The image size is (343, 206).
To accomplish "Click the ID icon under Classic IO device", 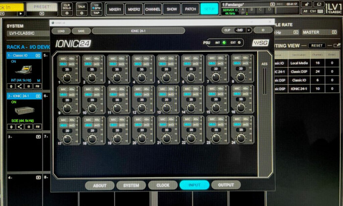I will click(x=28, y=86).
